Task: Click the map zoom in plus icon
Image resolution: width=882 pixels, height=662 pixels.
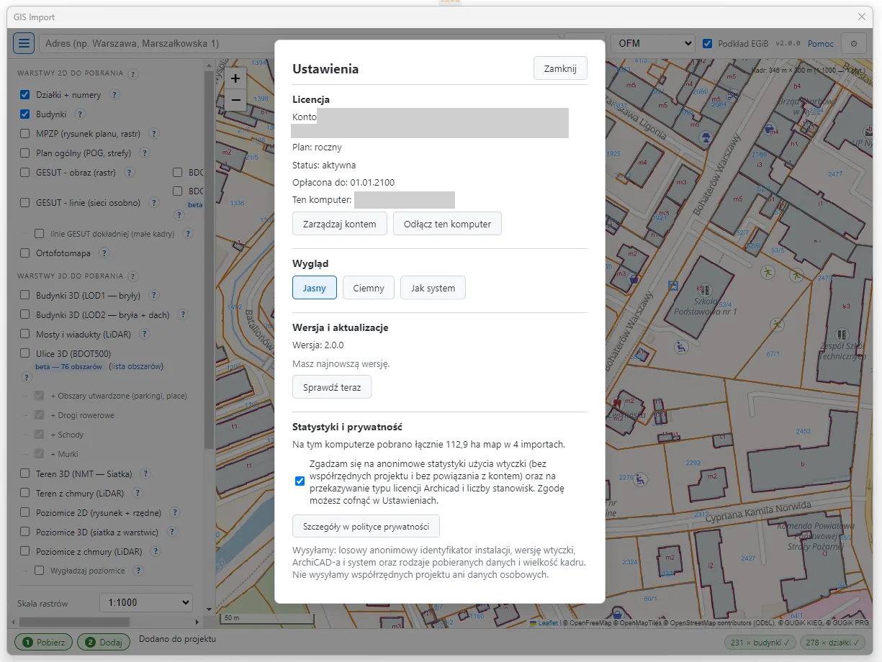Action: 235,79
